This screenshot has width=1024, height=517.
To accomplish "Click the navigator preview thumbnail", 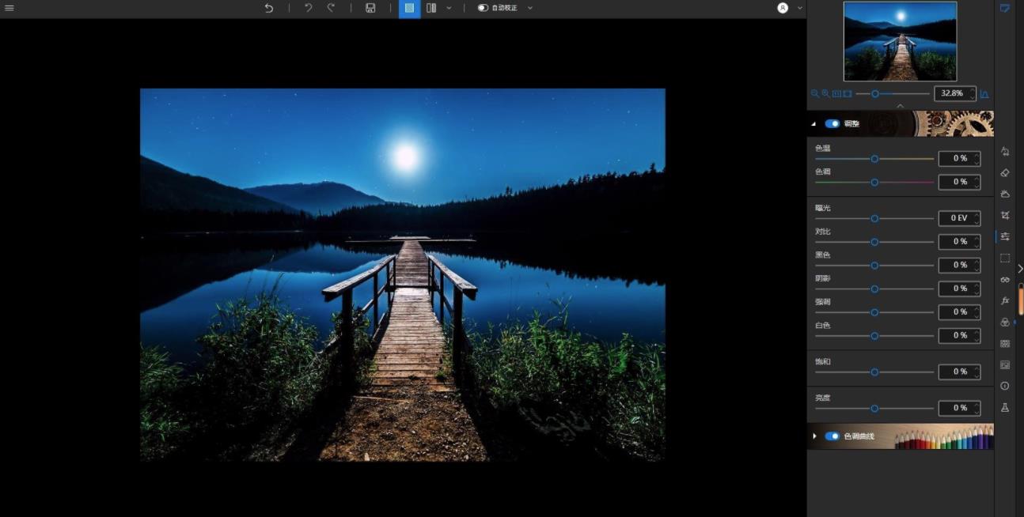I will [x=900, y=41].
